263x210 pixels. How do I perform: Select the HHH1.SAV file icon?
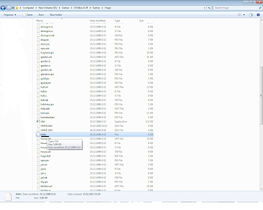coord(38,130)
